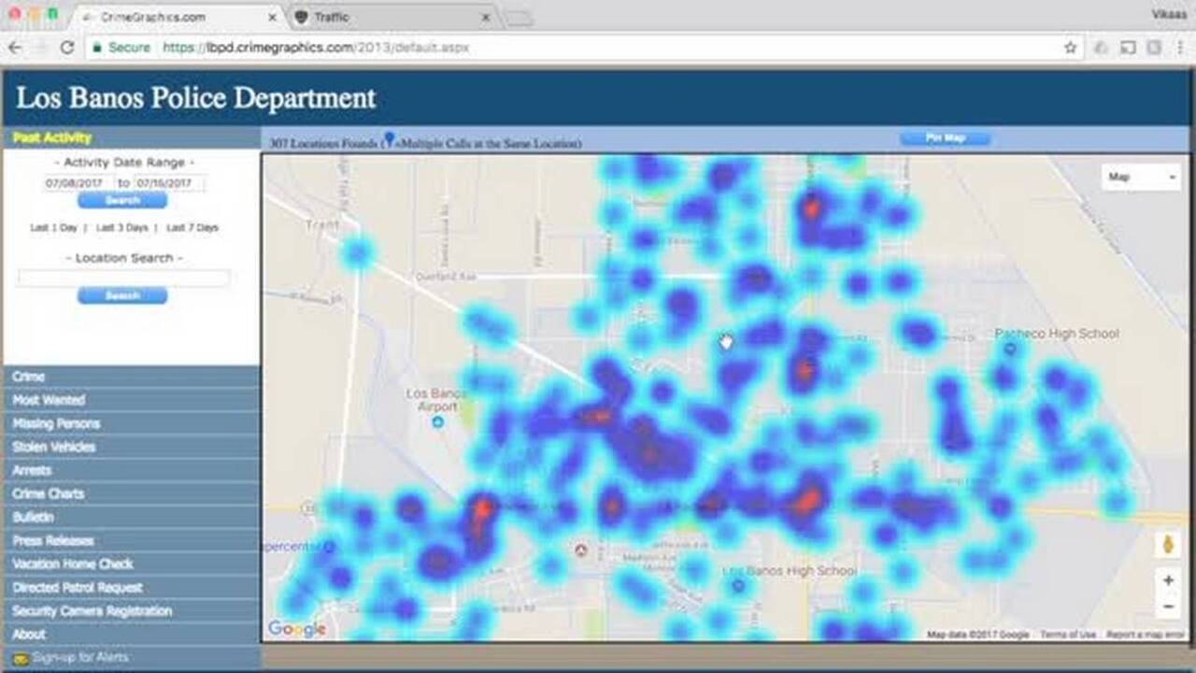Open the cast icon in the browser toolbar

1128,47
